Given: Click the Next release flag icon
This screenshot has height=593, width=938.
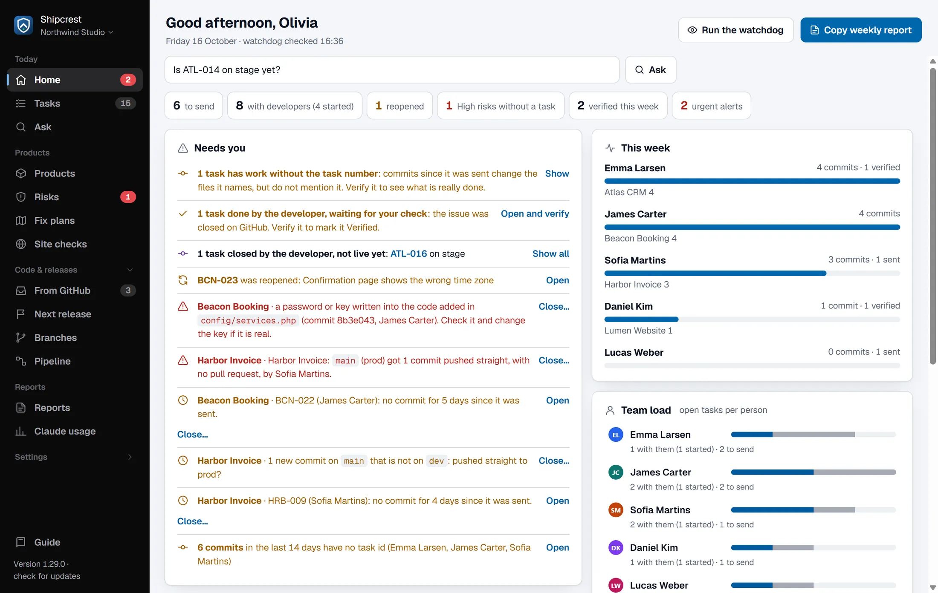Looking at the screenshot, I should [x=21, y=314].
